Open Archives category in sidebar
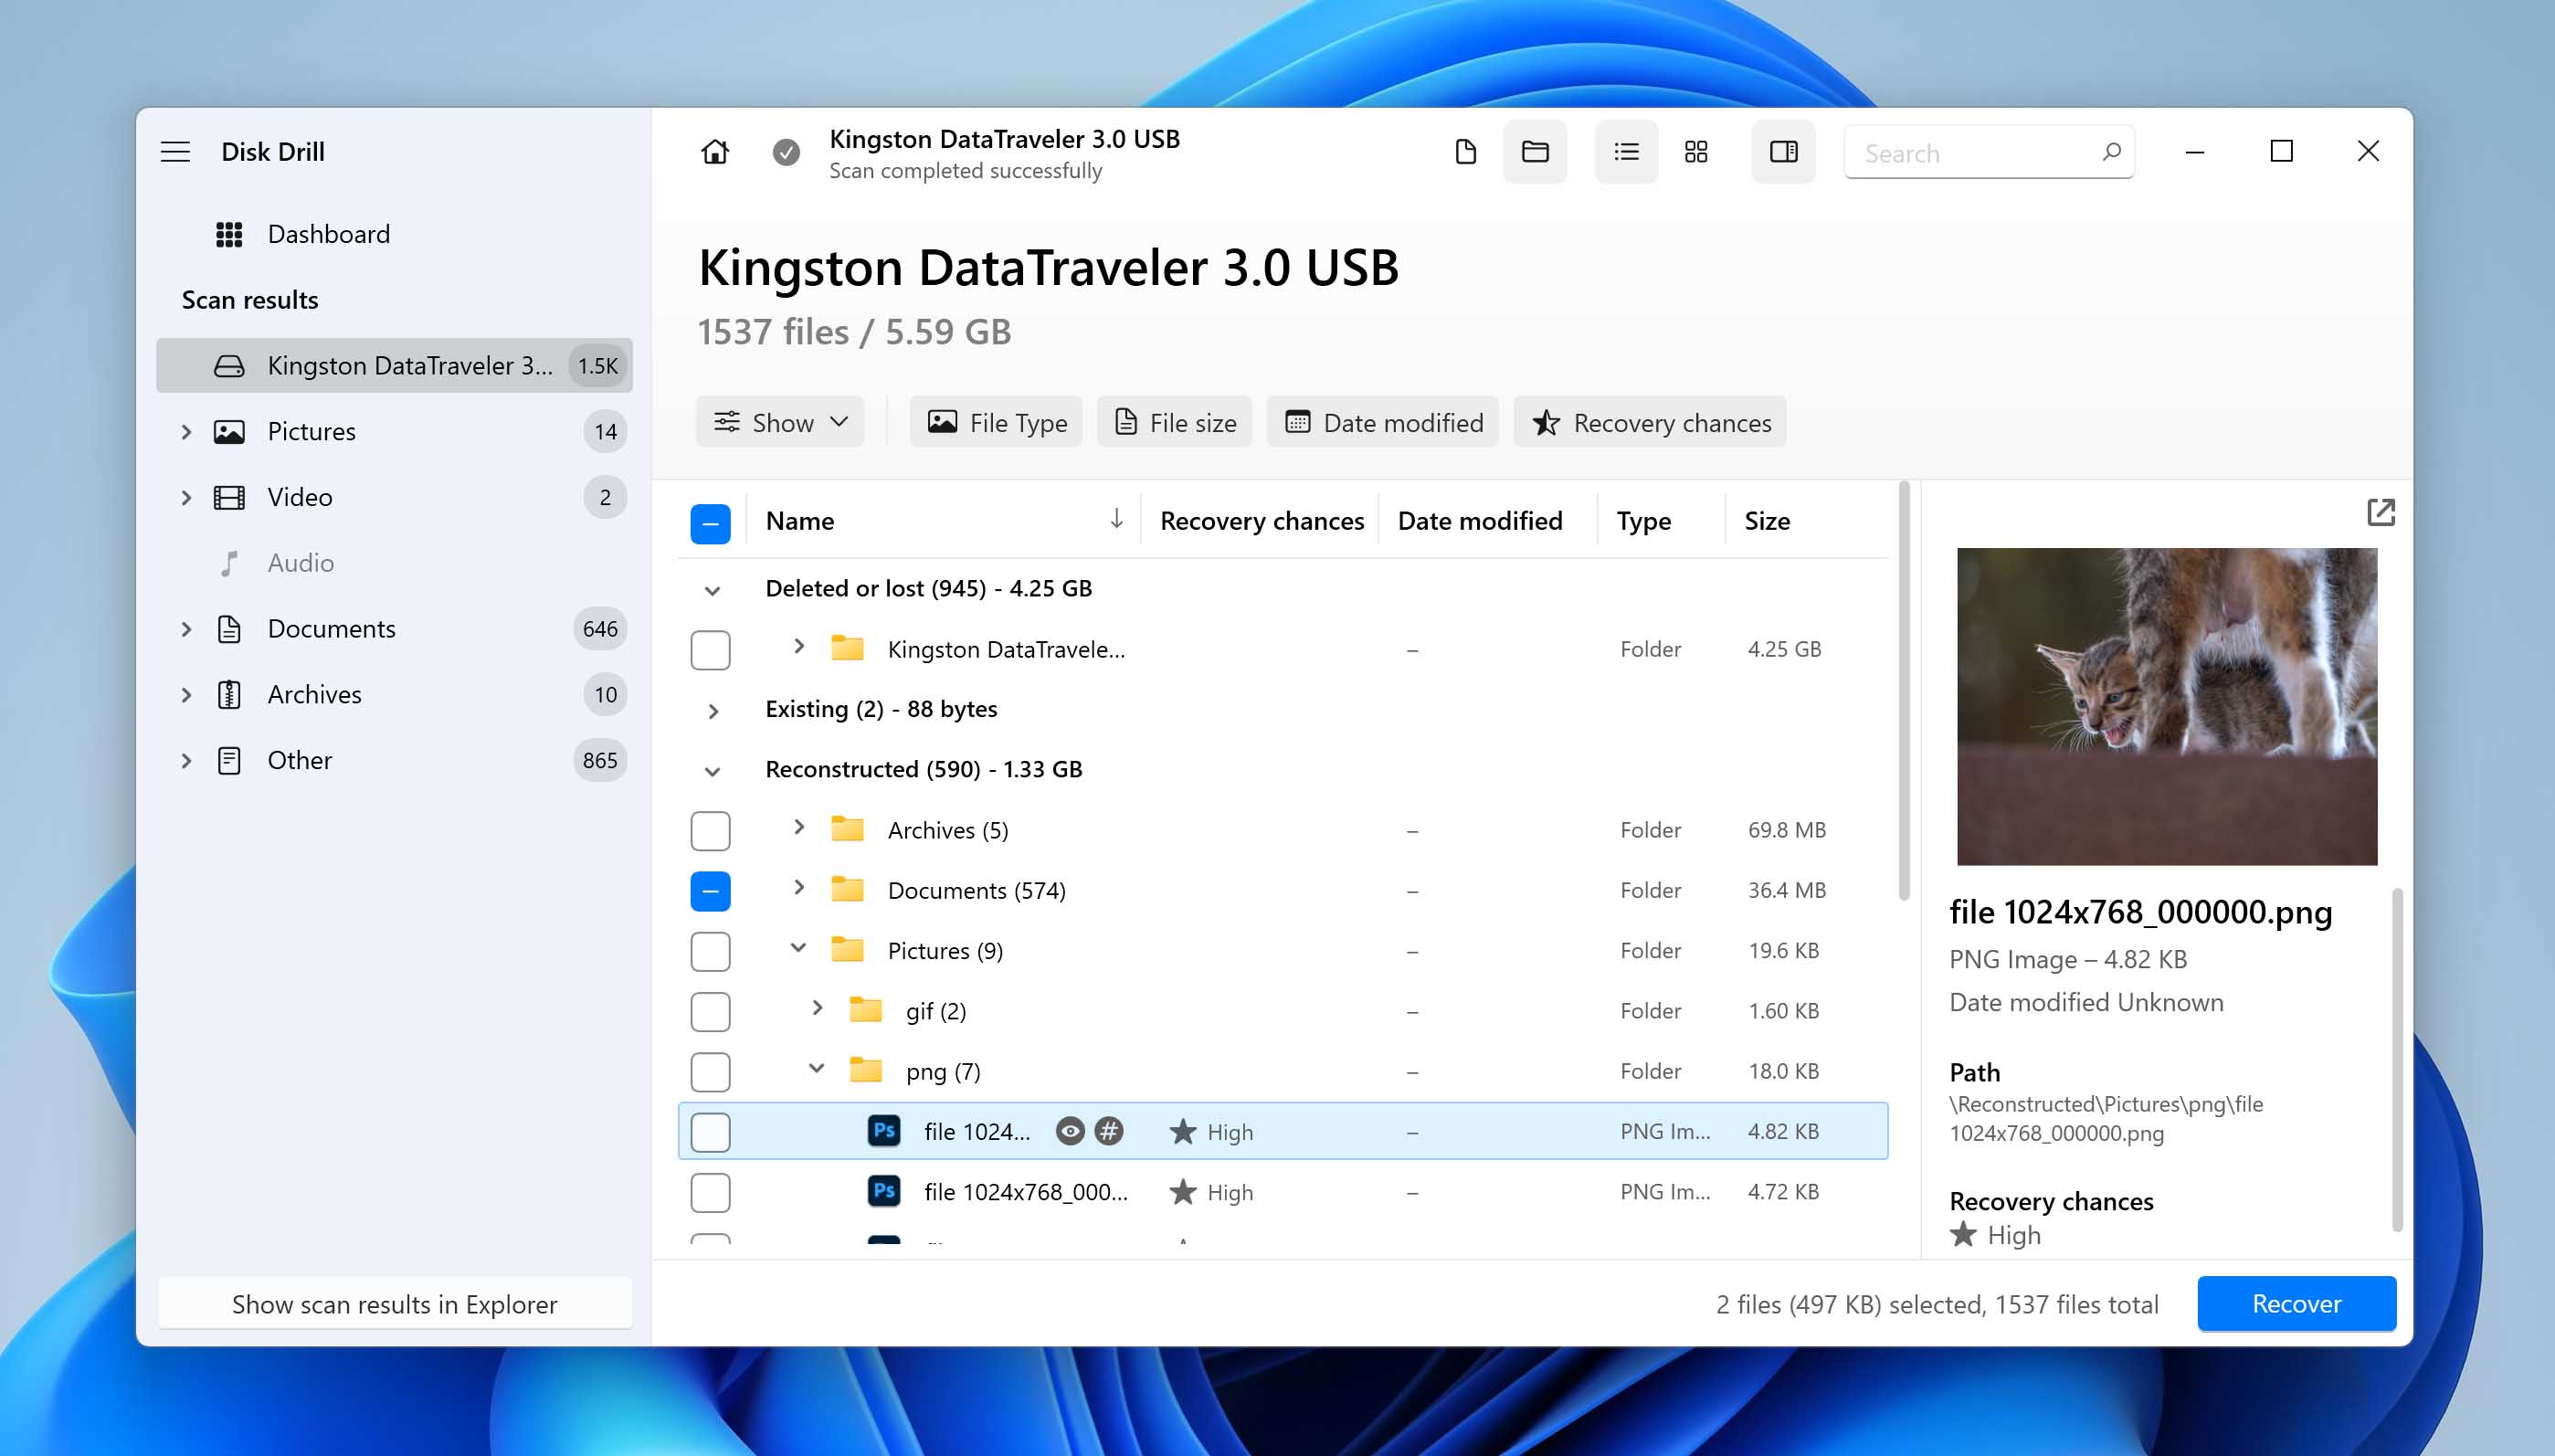This screenshot has height=1456, width=2555. tap(394, 694)
